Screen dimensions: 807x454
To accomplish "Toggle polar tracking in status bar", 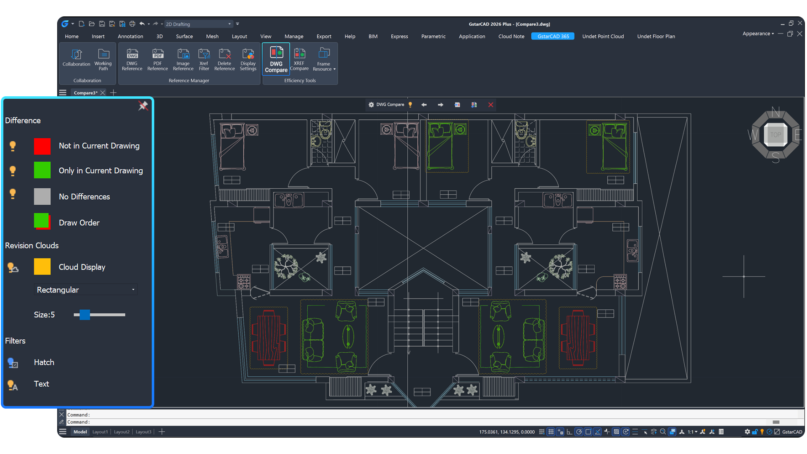I will coord(579,432).
